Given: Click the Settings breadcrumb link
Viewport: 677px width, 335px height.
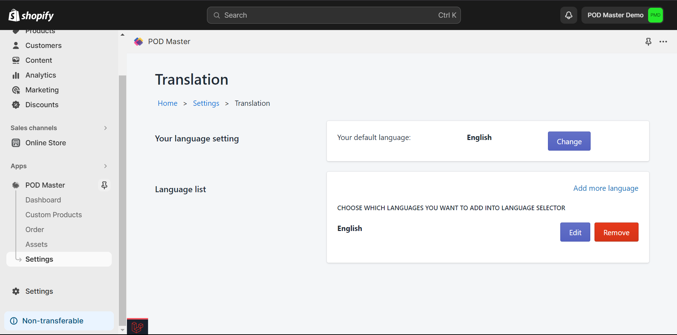Looking at the screenshot, I should coord(206,103).
